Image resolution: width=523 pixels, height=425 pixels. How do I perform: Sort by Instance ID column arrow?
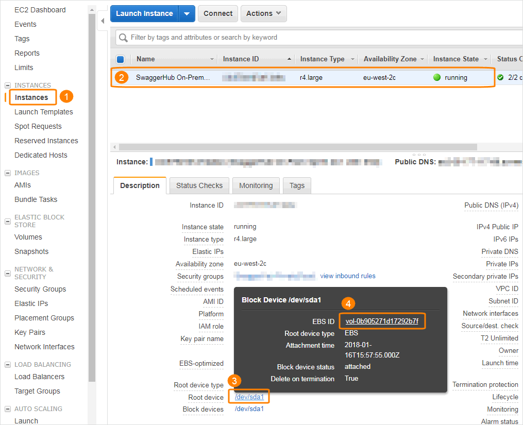coord(289,59)
